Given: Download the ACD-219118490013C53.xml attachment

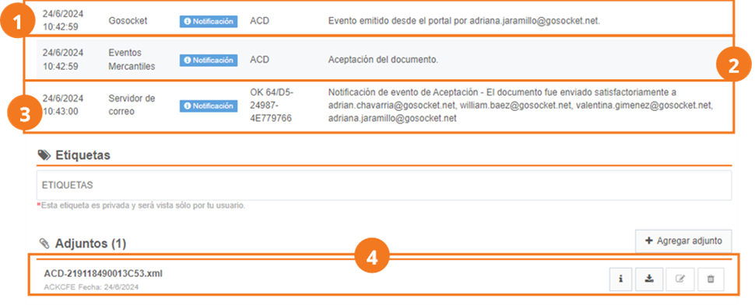Looking at the screenshot, I should [x=649, y=279].
